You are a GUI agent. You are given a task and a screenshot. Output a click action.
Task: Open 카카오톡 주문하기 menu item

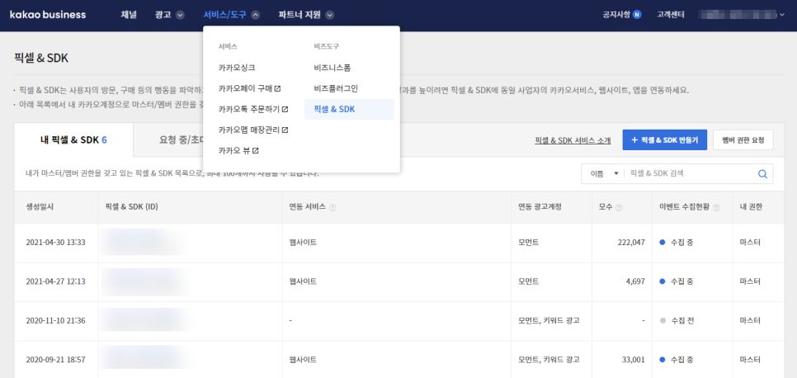tap(249, 109)
